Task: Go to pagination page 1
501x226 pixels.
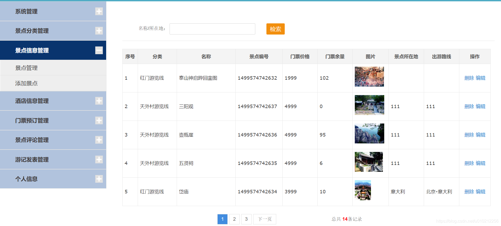Action: pos(222,219)
